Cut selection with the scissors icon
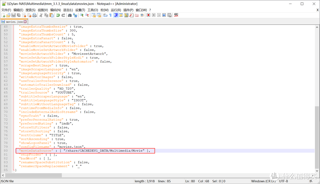The image size is (320, 184). (41, 15)
